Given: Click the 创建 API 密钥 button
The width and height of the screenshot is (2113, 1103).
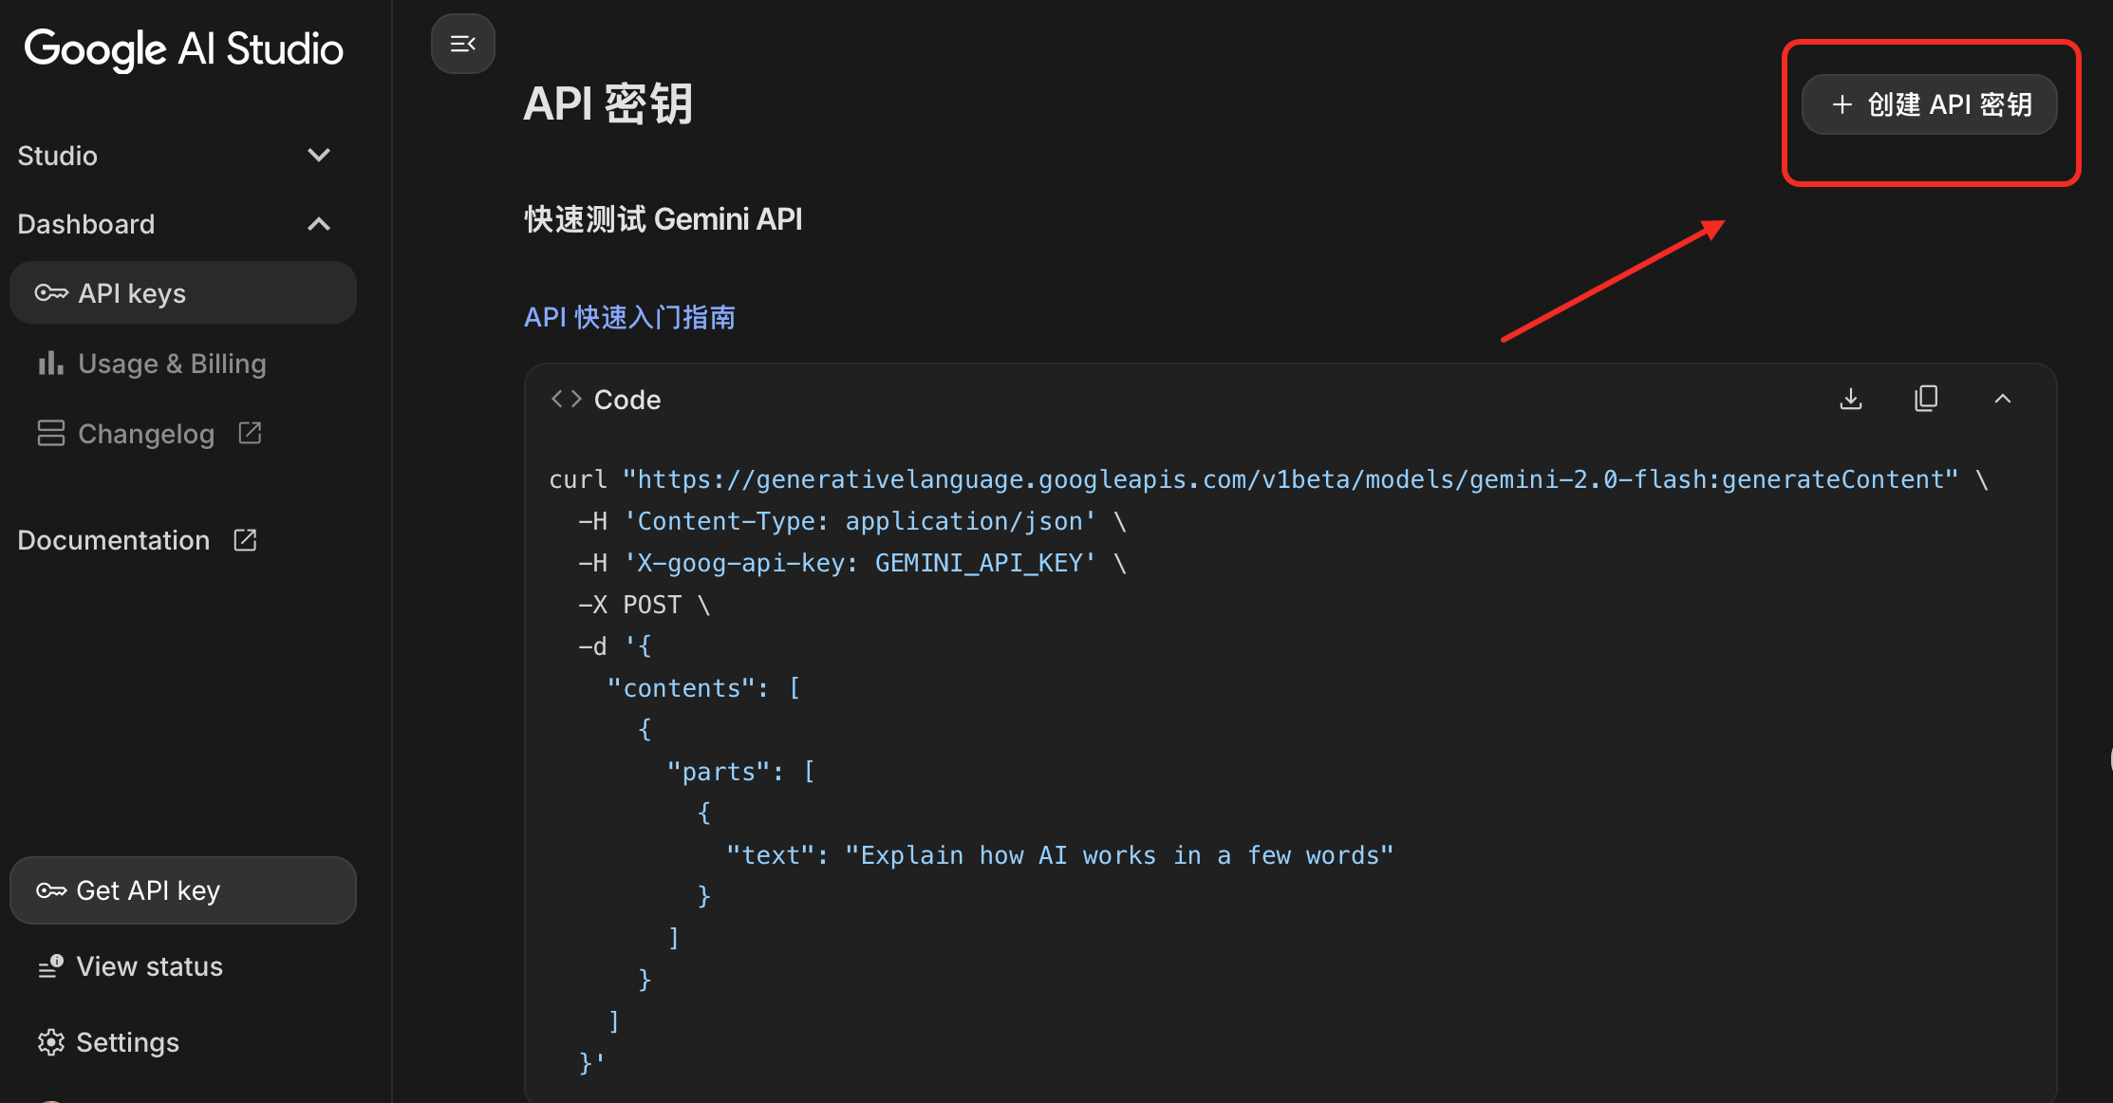Looking at the screenshot, I should click(1930, 104).
